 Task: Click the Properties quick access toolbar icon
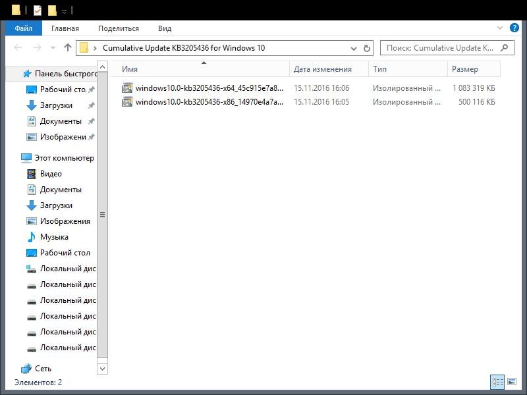point(38,10)
